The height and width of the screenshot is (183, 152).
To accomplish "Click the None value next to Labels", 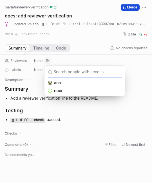I will tap(38, 70).
